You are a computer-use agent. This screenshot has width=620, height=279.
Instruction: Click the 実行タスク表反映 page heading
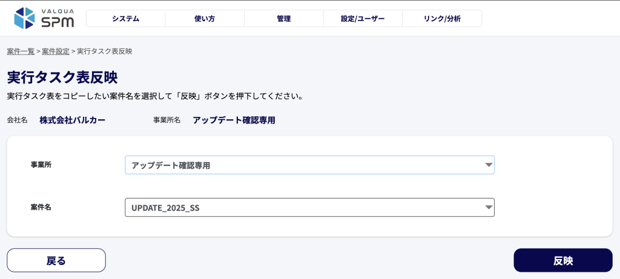coord(62,77)
